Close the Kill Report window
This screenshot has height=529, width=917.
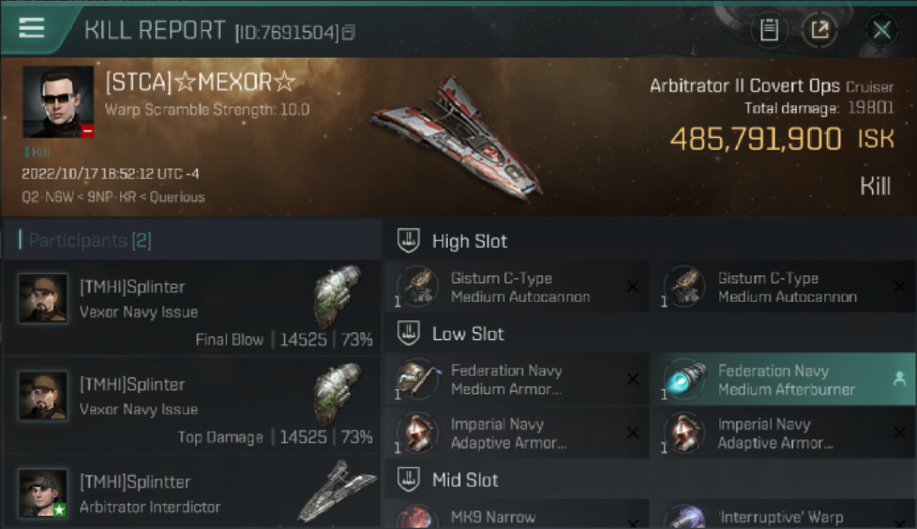pos(882,30)
